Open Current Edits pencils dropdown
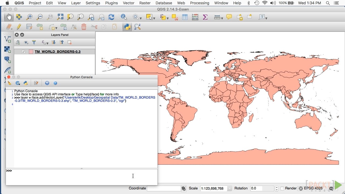Image resolution: width=345 pixels, height=194 pixels. (x=9, y=27)
